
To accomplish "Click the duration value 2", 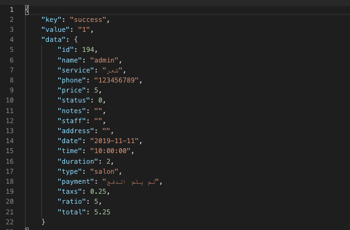I will (108, 161).
